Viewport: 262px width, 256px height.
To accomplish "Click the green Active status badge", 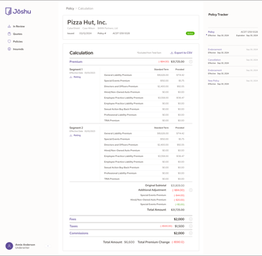I will [190, 33].
